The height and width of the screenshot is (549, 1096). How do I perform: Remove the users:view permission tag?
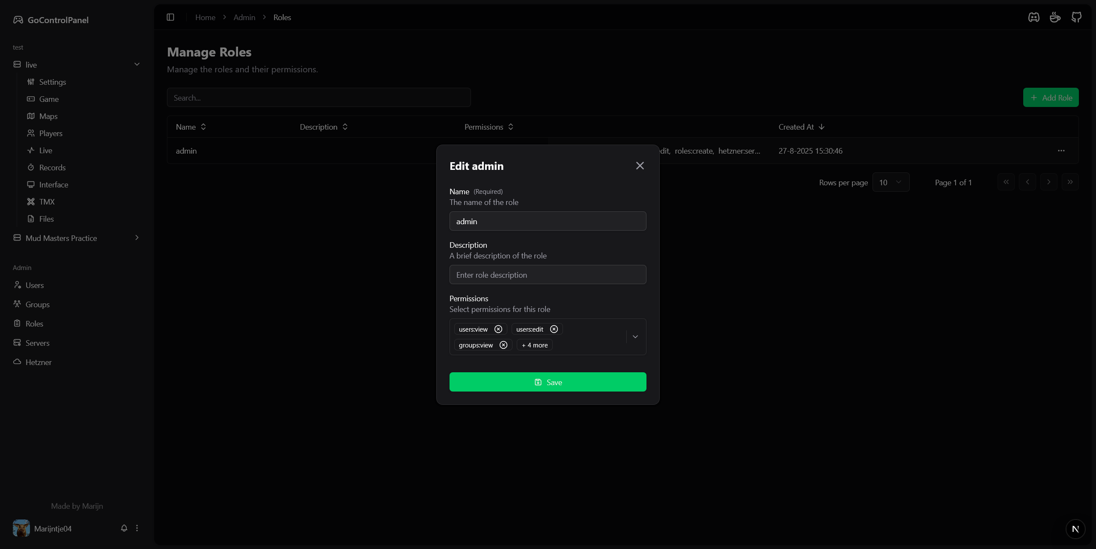(x=498, y=329)
